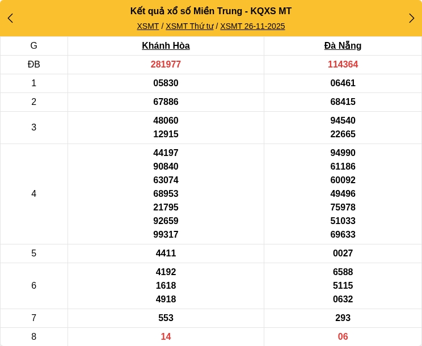Click Đà Nẵng first prize 06461
This screenshot has height=346, width=422.
click(x=343, y=83)
